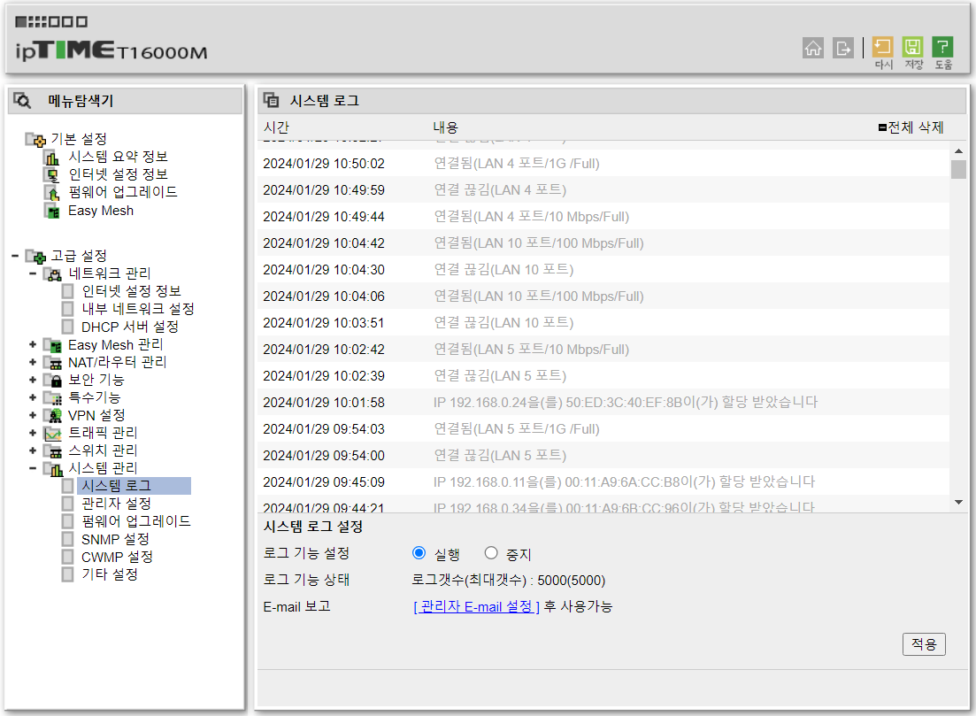Click the 시스템 요약 정보 icon
The image size is (976, 716).
pos(52,157)
